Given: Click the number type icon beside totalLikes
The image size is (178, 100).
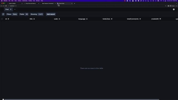Looking at the screenshot, I should click(112, 19).
